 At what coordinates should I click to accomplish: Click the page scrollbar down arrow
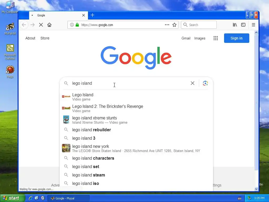click(x=256, y=189)
